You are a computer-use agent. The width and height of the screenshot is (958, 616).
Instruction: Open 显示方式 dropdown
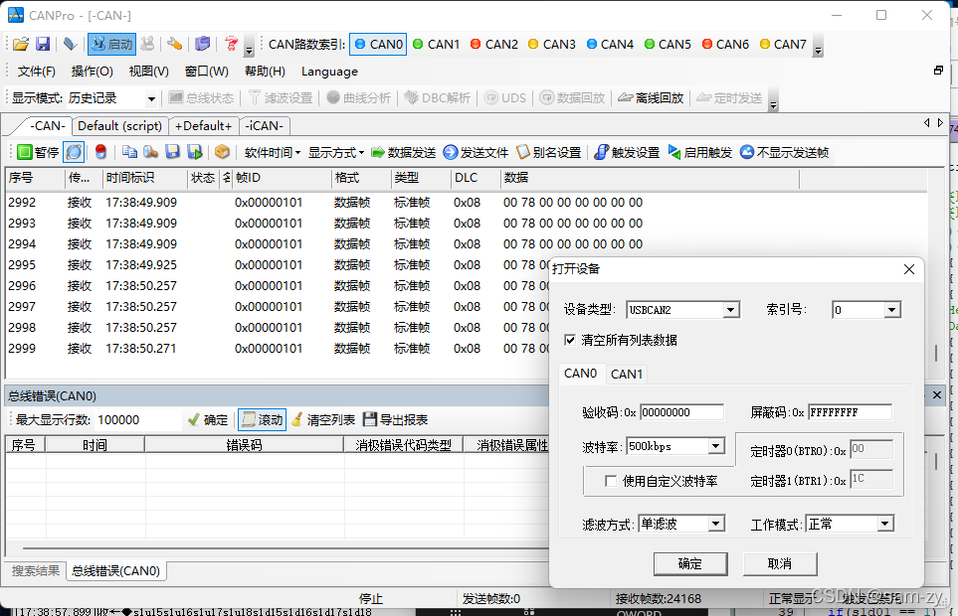pos(336,152)
